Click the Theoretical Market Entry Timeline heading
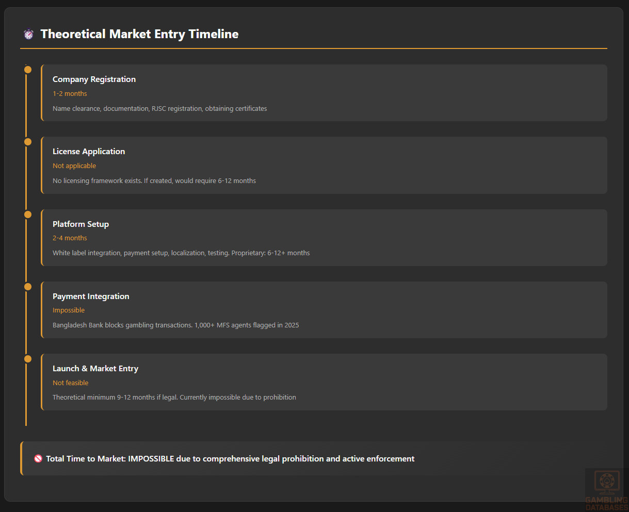Viewport: 629px width, 512px height. pyautogui.click(x=139, y=34)
